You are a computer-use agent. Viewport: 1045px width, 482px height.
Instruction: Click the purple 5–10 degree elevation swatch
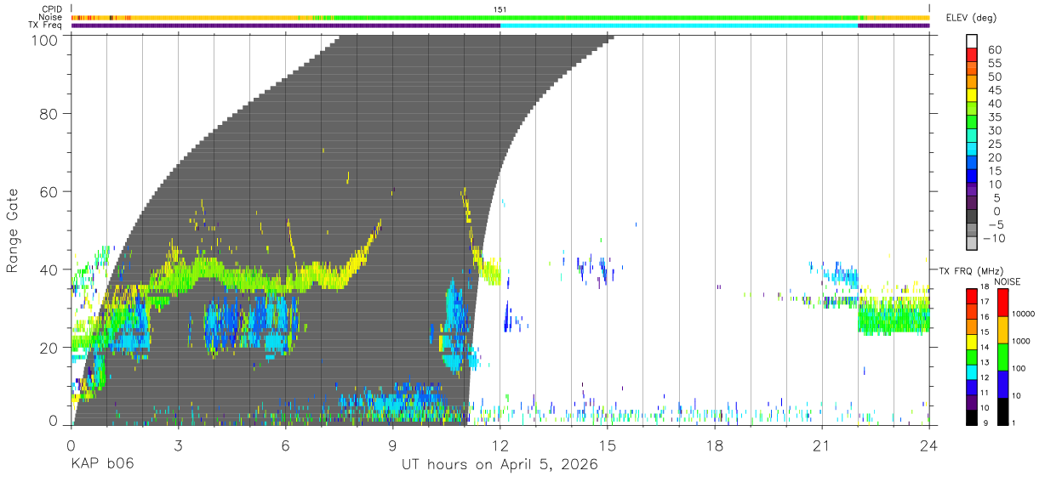[972, 190]
